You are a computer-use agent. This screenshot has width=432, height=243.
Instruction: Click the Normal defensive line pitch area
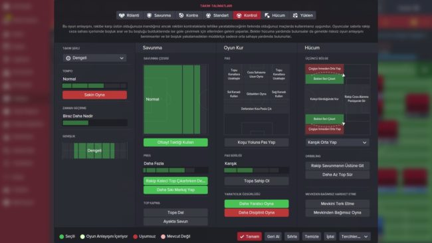tap(175, 99)
